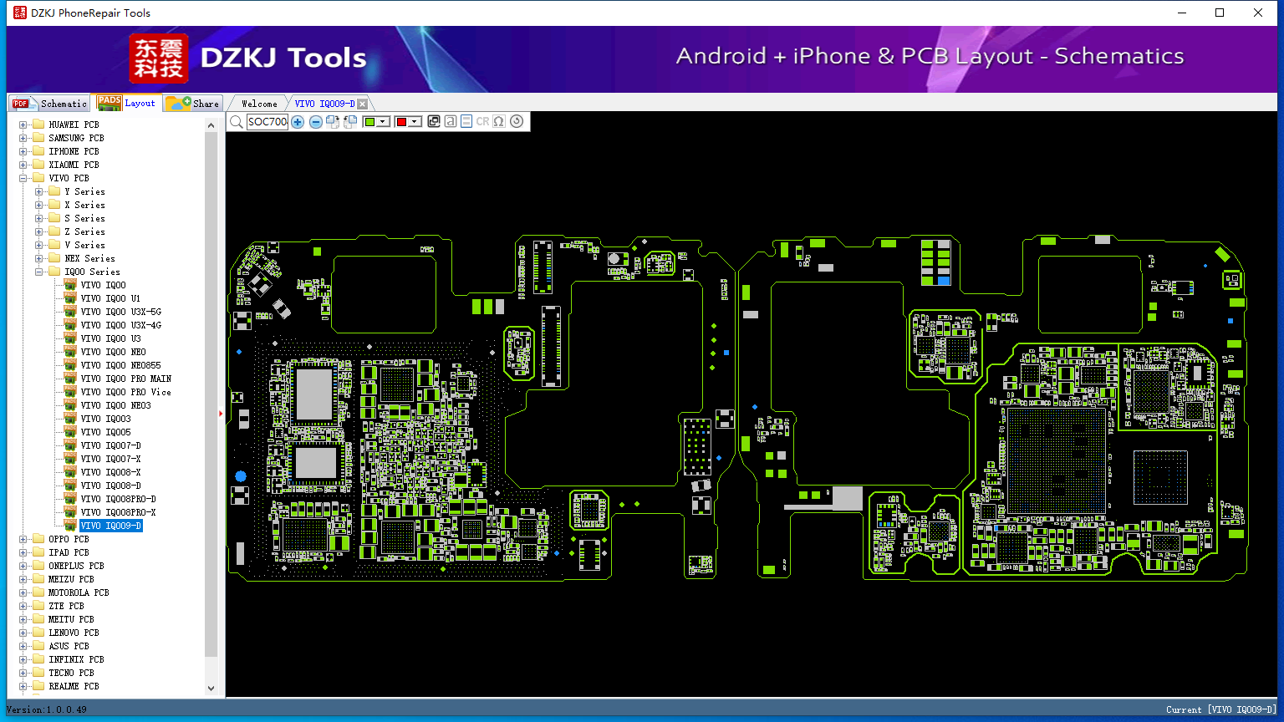The width and height of the screenshot is (1284, 722).
Task: Expand the OPPO PCB folder
Action: click(x=23, y=539)
